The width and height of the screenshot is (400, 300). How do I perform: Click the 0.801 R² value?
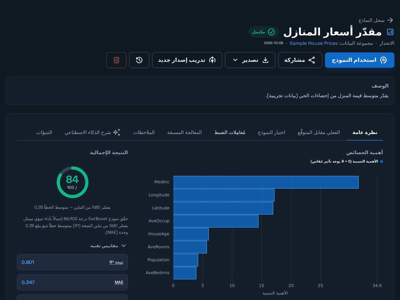(28, 262)
